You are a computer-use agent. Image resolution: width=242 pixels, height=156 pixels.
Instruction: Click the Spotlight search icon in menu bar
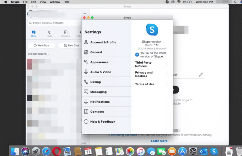point(235,2)
